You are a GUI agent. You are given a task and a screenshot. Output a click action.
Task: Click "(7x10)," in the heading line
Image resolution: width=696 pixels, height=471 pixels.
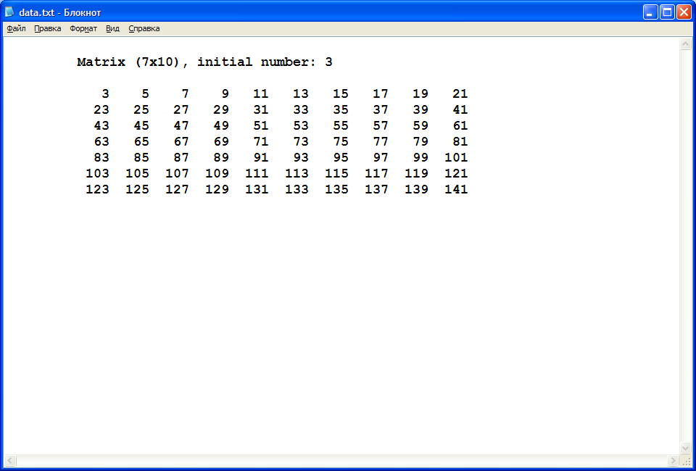(161, 62)
